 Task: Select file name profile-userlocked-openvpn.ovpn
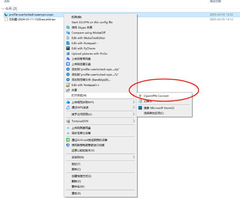tap(31, 15)
